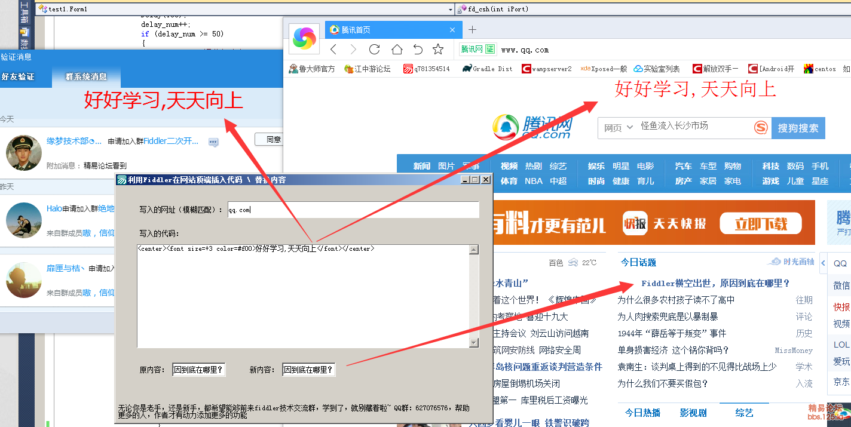Click the 原内容 input field
Screen dimensions: 851x427
pos(199,370)
